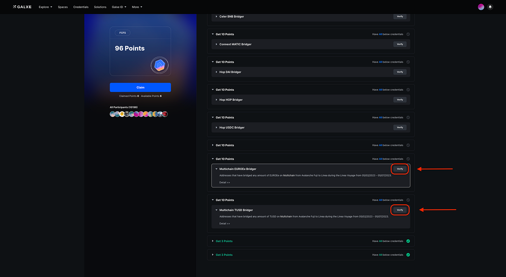Collapse Get 10 Points above Hop HOP
This screenshot has height=277, width=506.
pyautogui.click(x=212, y=90)
